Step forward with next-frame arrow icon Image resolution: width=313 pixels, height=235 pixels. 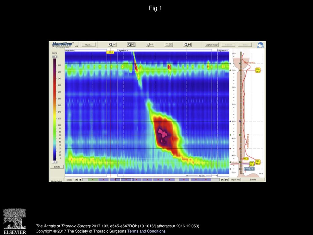pyautogui.click(x=222, y=180)
